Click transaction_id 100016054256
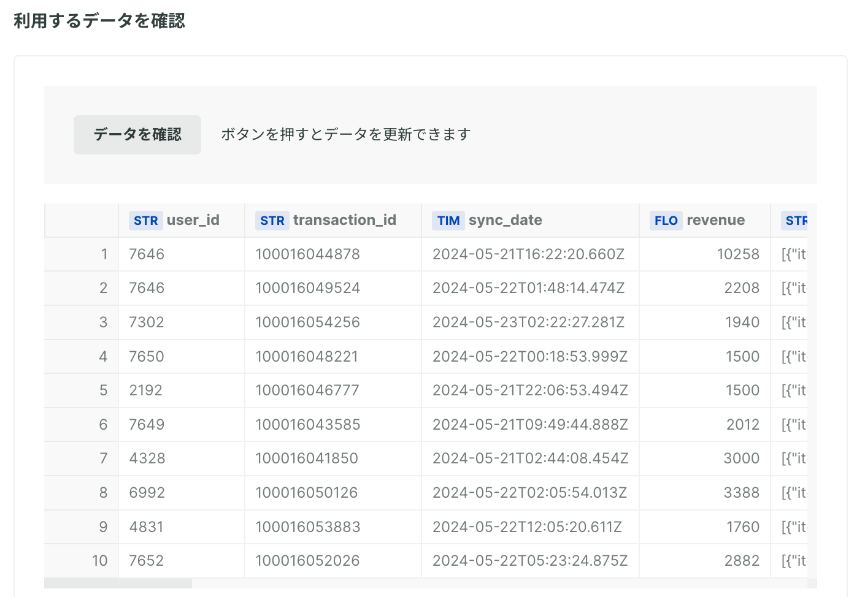 coord(307,322)
